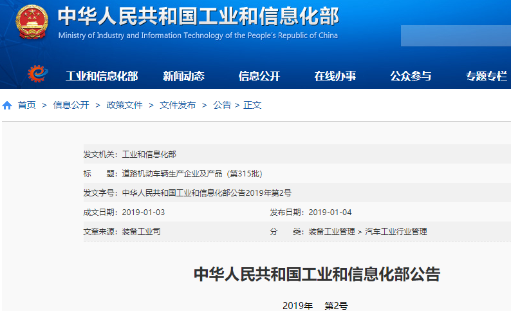
Task: Click the search box in header
Action: click(x=455, y=35)
